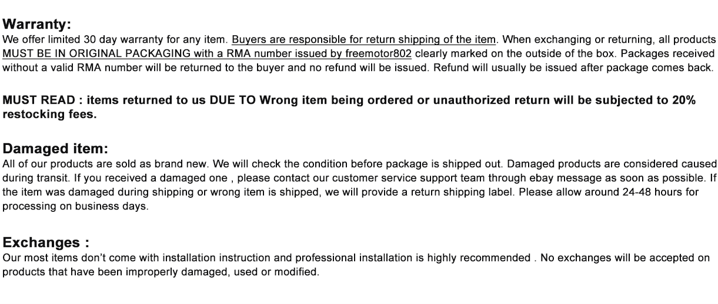Screen dimensions: 718x304
Task: Click the Warranty heading
Action: pos(36,25)
